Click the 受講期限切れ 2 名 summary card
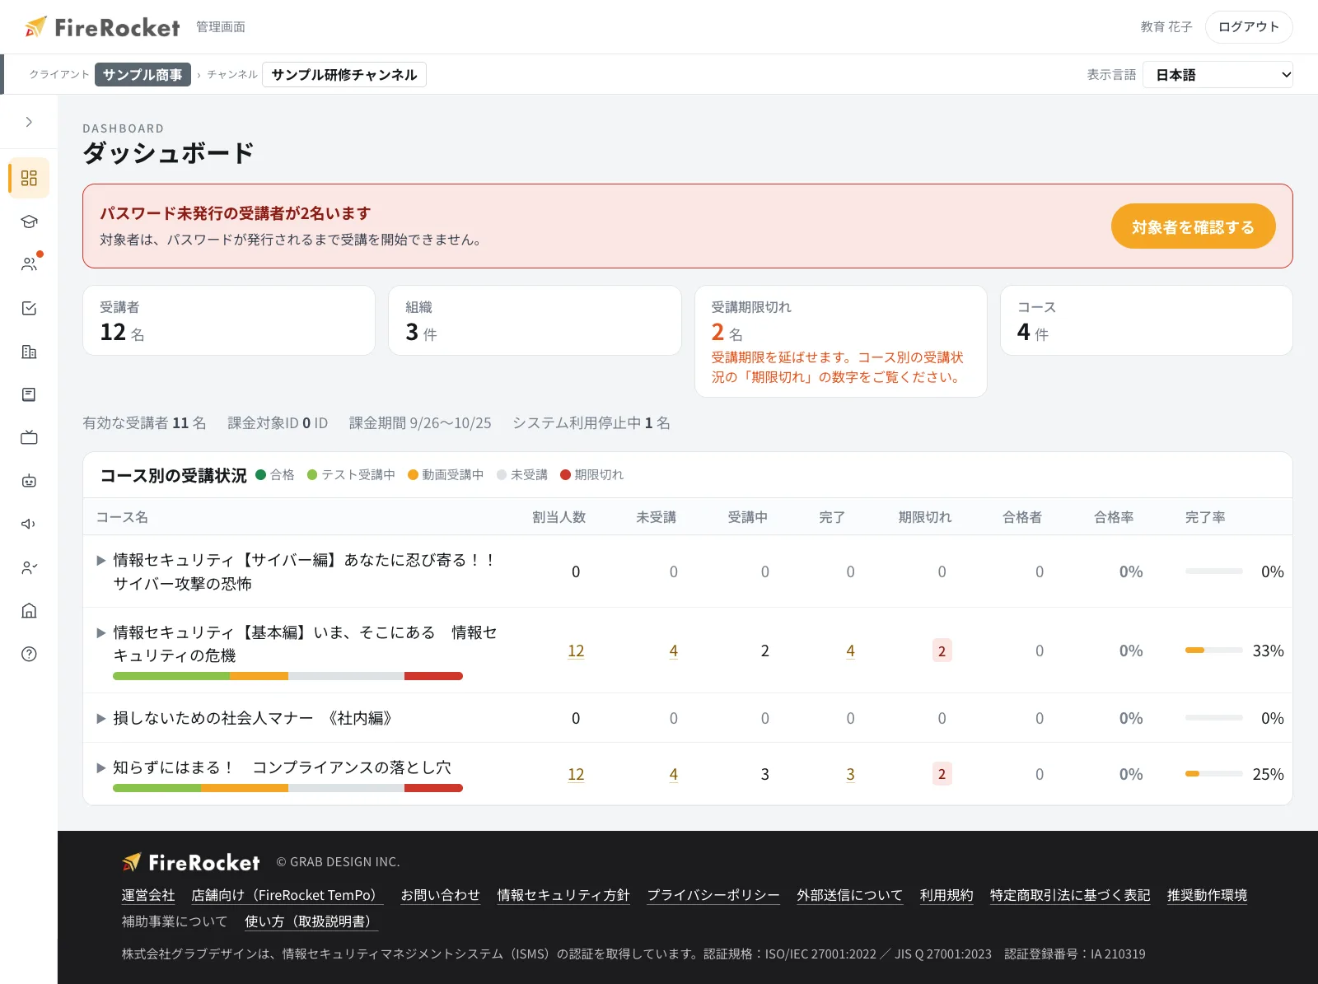The image size is (1318, 984). (841, 341)
